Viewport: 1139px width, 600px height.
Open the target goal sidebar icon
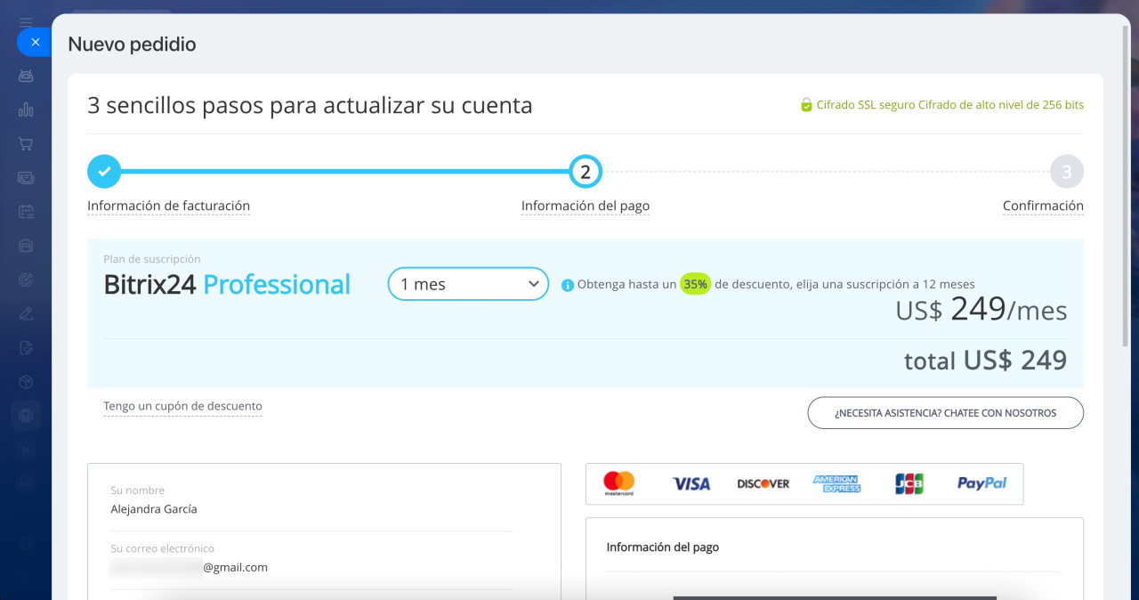click(x=26, y=280)
